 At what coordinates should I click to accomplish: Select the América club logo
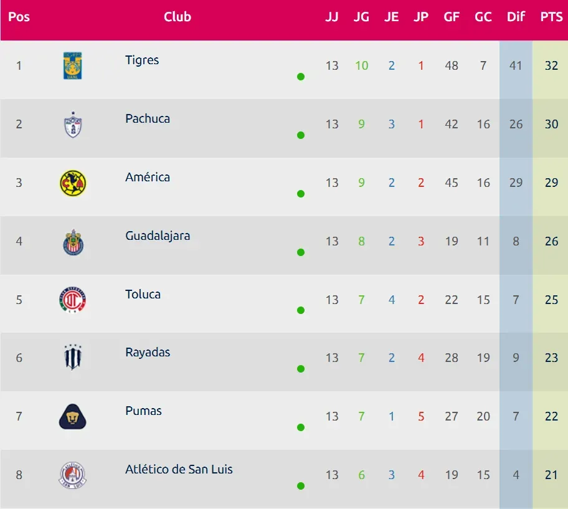point(73,183)
